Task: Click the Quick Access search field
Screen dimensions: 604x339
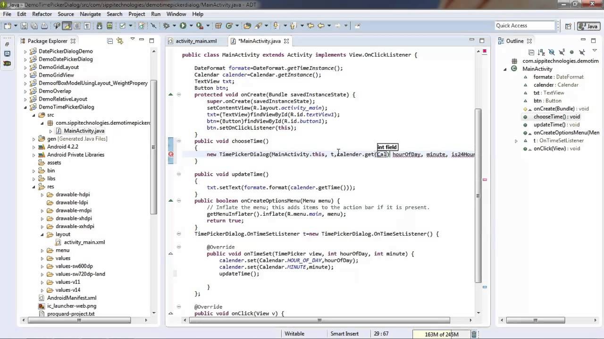Action: pyautogui.click(x=524, y=25)
